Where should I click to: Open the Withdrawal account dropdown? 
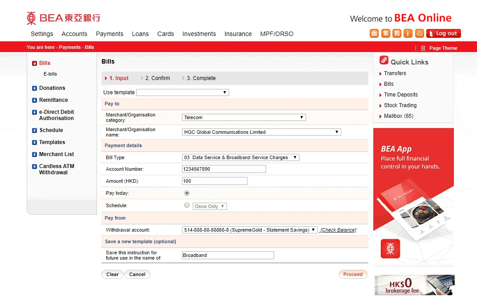pos(250,230)
